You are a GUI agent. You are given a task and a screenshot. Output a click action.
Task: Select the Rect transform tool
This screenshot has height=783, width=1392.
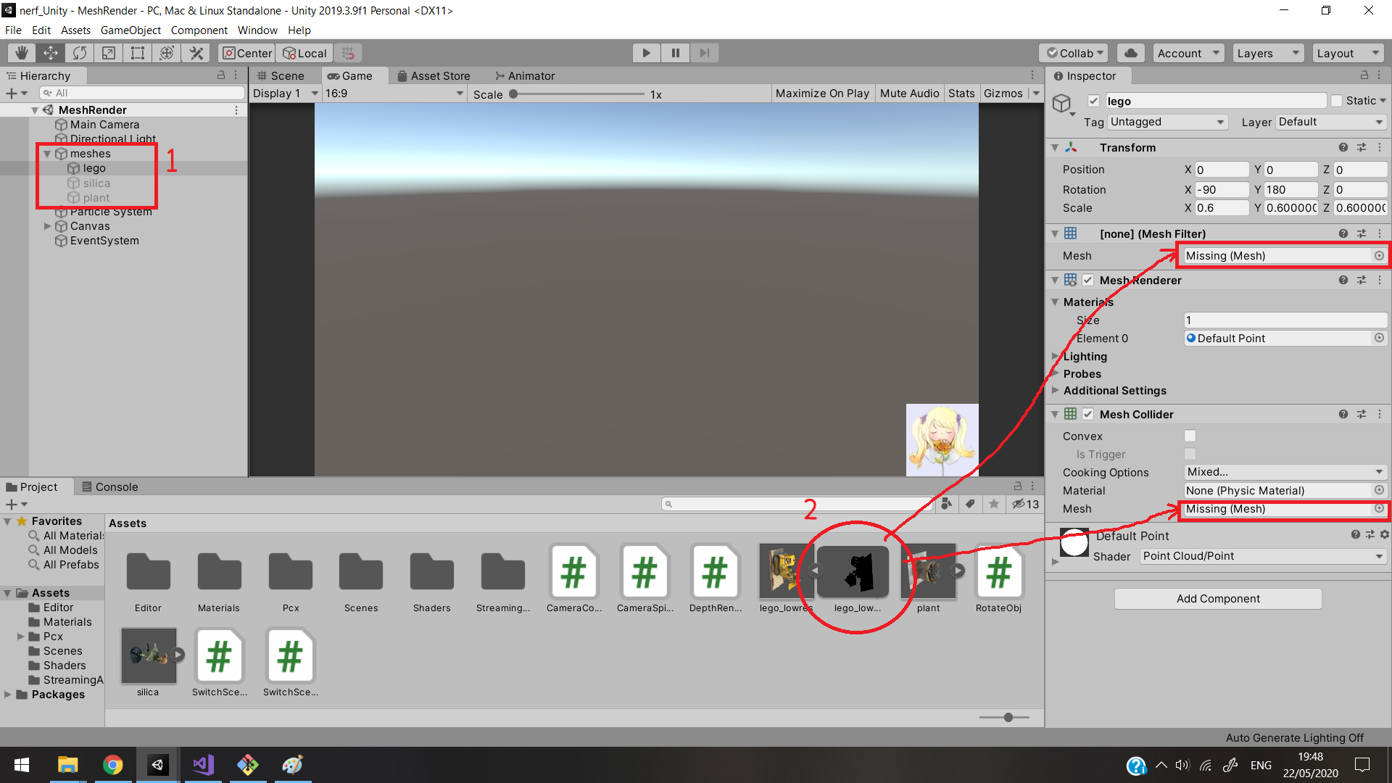(138, 53)
